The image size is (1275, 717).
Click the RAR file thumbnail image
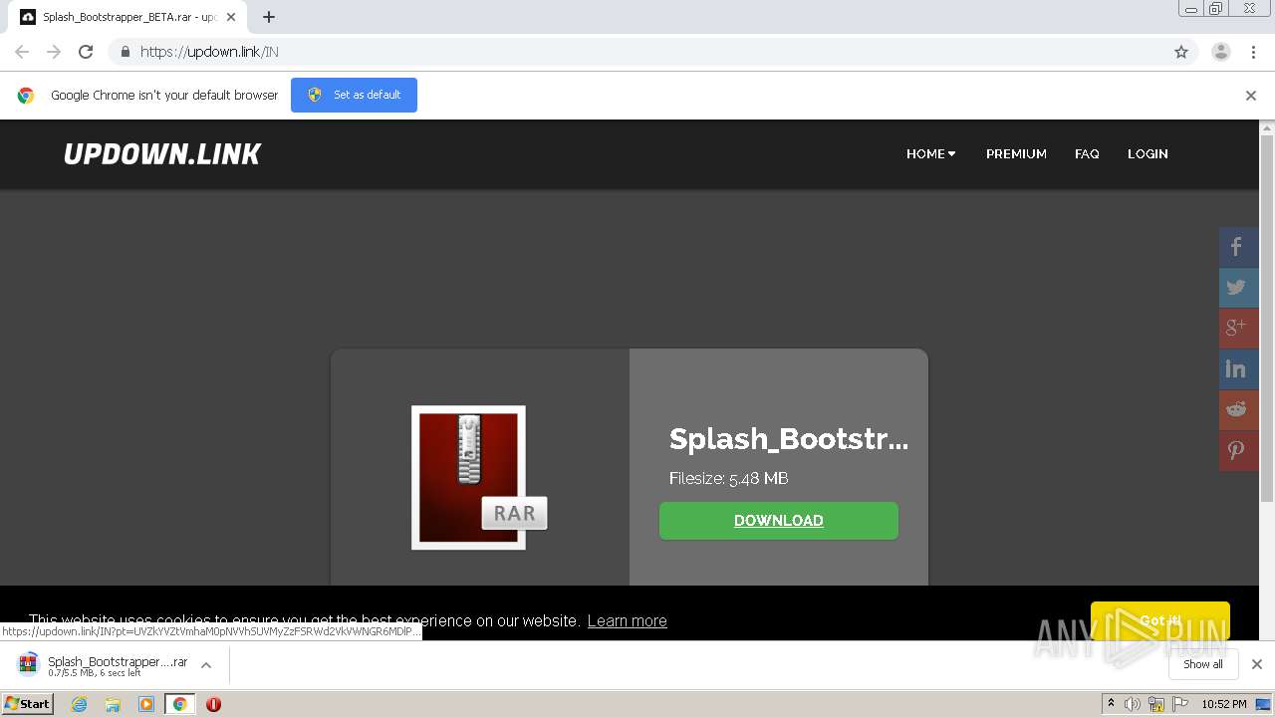(x=479, y=477)
